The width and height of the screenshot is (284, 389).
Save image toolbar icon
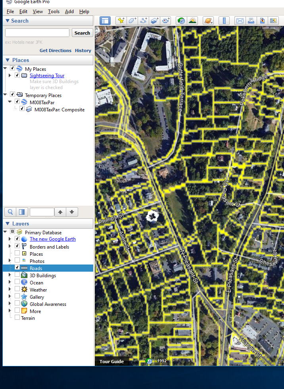(x=262, y=21)
